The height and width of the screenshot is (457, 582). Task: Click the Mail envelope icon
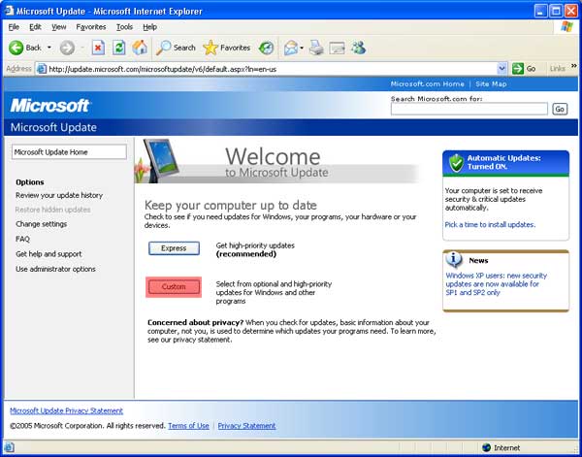coord(291,48)
